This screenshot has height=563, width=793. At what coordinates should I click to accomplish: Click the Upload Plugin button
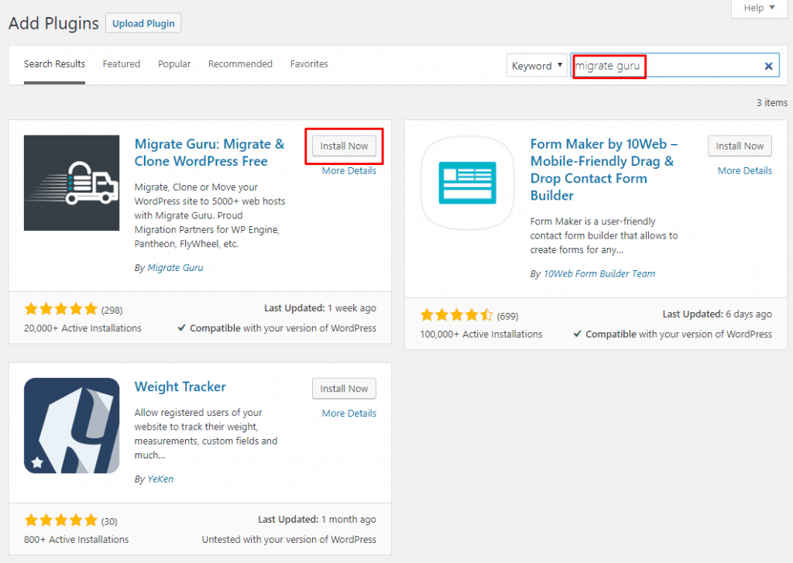pyautogui.click(x=143, y=23)
